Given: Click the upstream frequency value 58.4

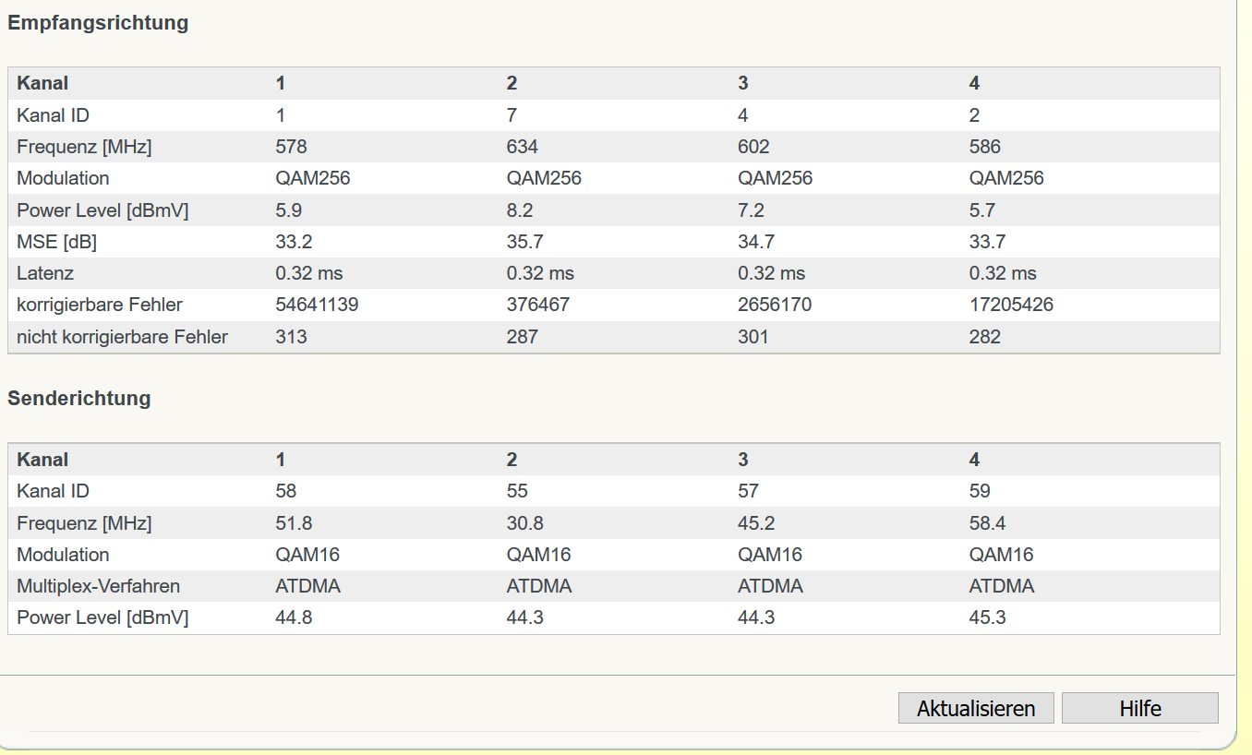Looking at the screenshot, I should tap(987, 523).
